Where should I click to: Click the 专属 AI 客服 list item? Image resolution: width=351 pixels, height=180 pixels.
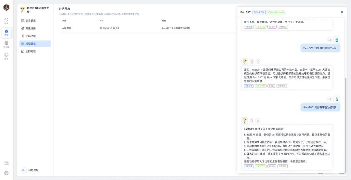(287, 137)
